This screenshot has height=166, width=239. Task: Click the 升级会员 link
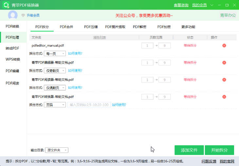33,15
